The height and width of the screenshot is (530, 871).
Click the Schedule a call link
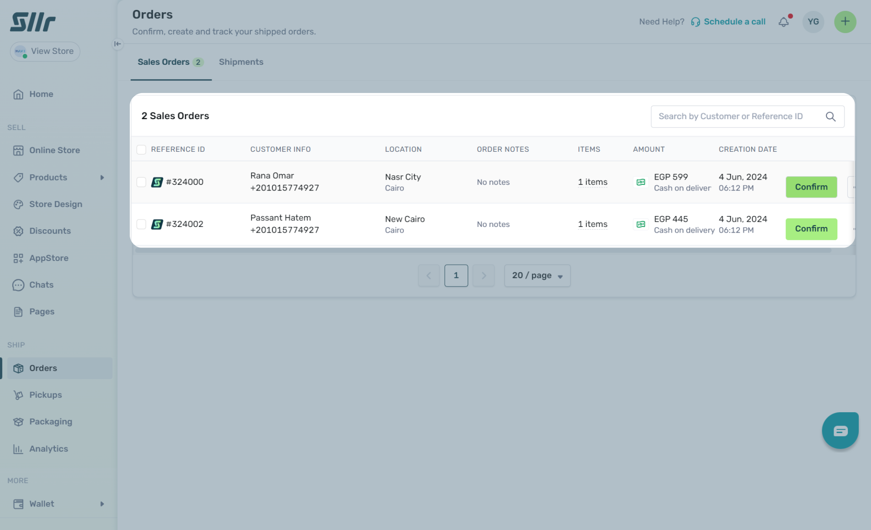pyautogui.click(x=734, y=22)
